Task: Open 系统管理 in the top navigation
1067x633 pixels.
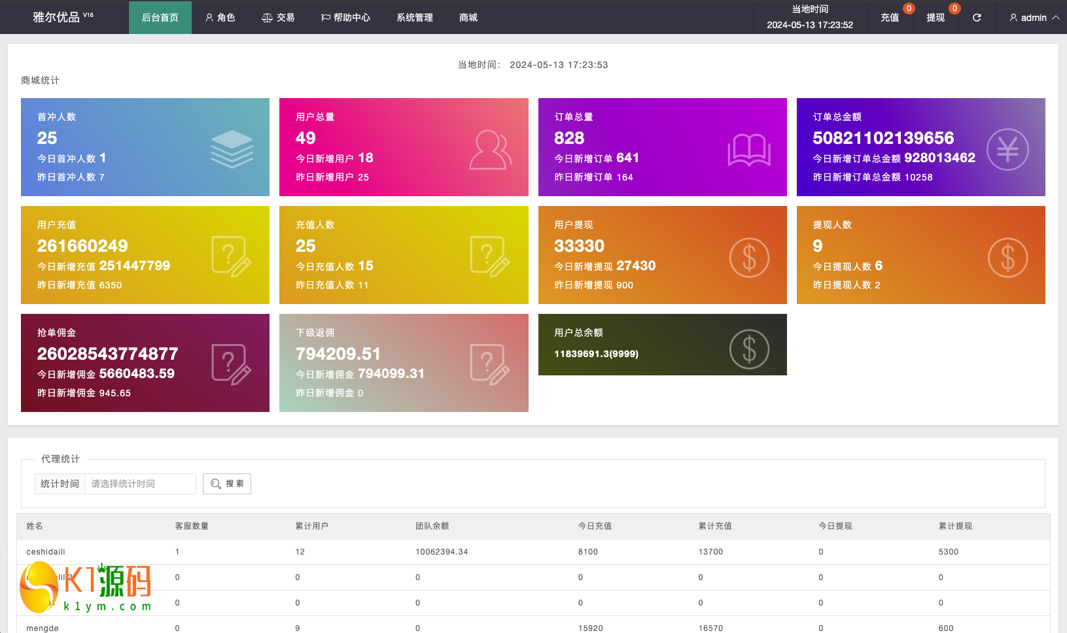Action: coord(415,18)
